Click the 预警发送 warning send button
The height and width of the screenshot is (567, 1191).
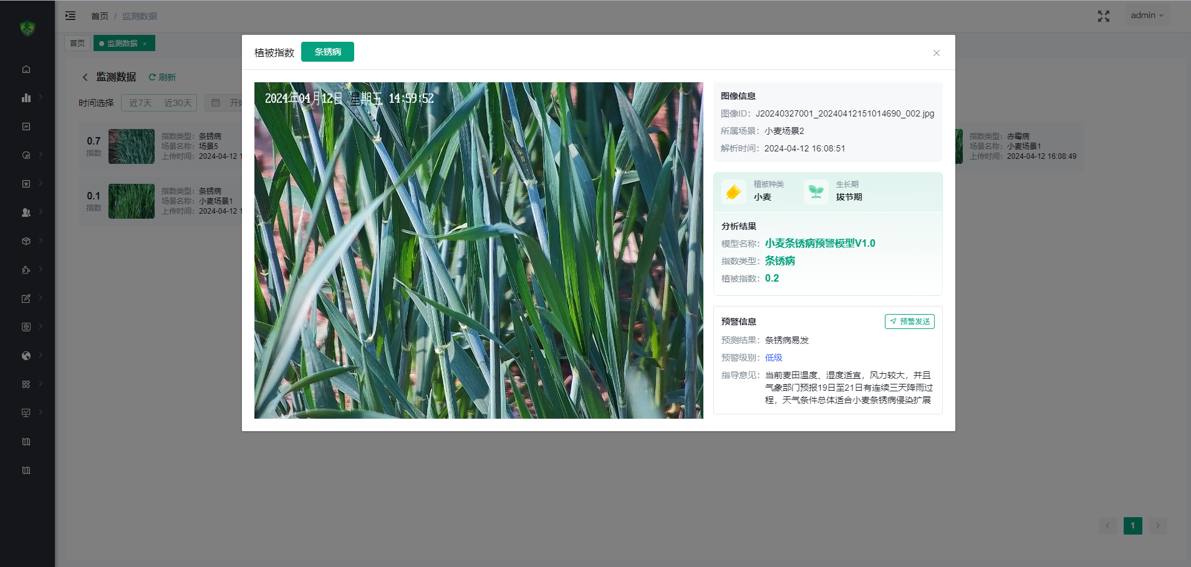910,321
